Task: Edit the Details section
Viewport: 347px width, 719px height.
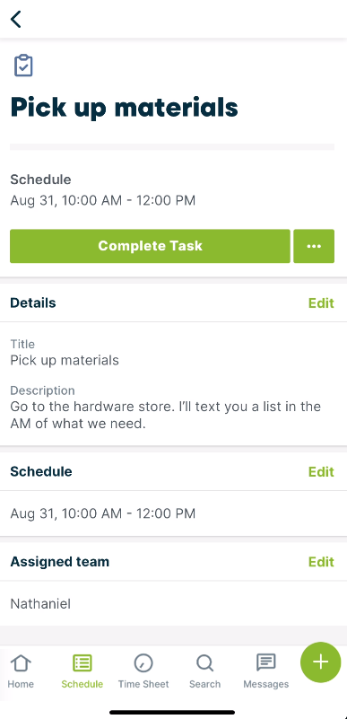Action: pyautogui.click(x=321, y=303)
